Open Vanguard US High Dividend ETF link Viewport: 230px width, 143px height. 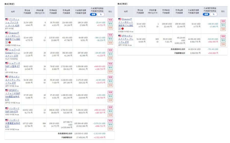tap(13, 123)
